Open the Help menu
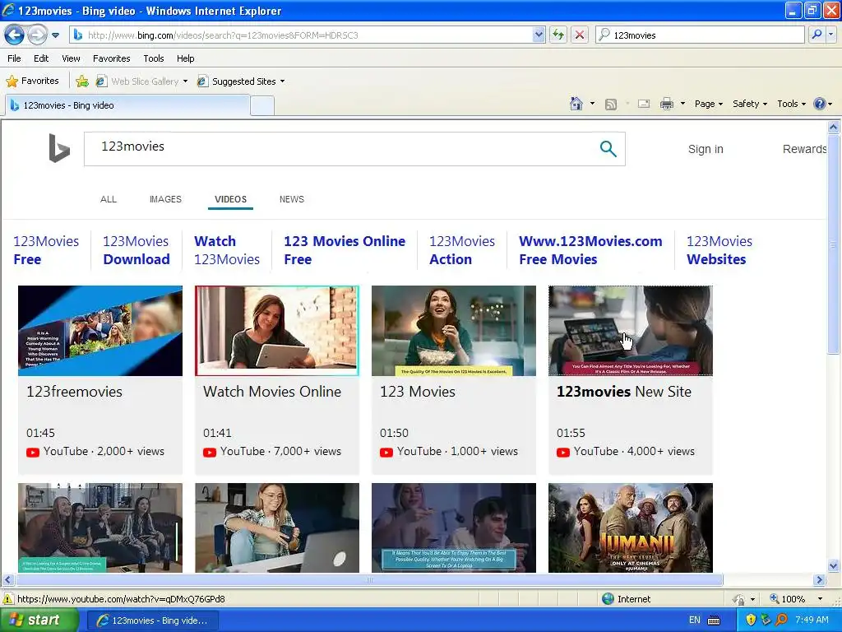842x632 pixels. [185, 58]
